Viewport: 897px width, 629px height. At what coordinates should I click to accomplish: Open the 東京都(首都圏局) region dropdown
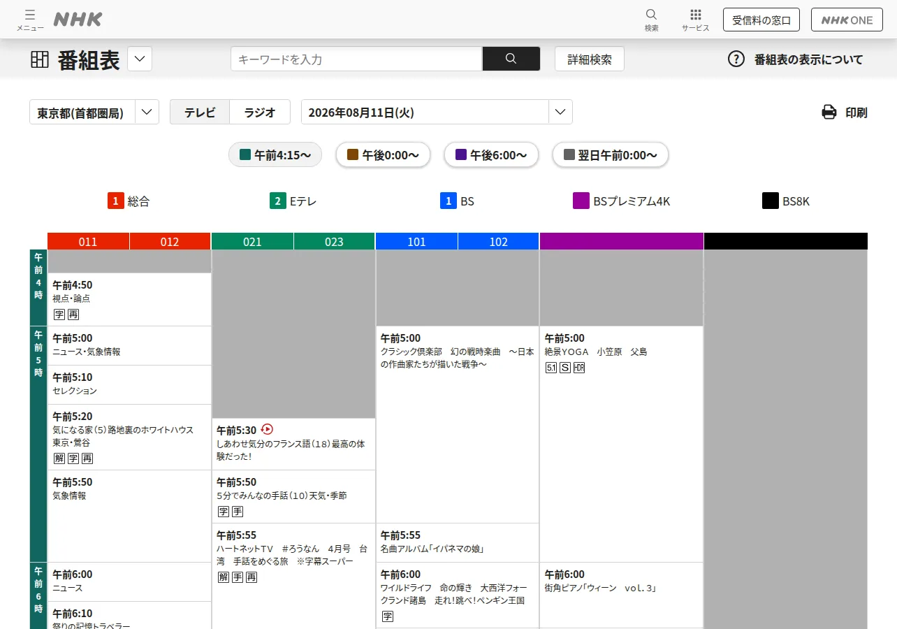[94, 112]
